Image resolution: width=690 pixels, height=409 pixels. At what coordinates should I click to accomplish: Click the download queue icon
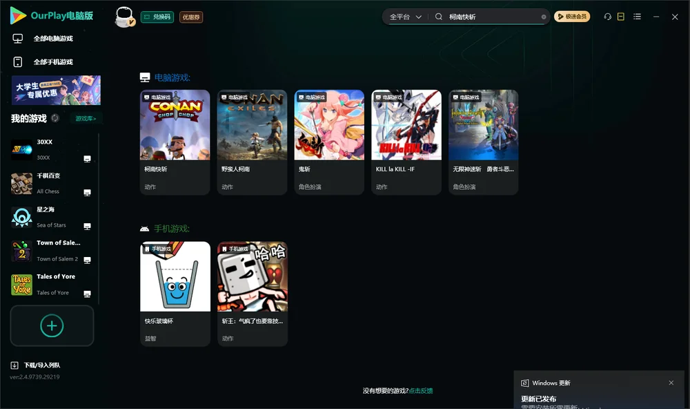pyautogui.click(x=14, y=365)
